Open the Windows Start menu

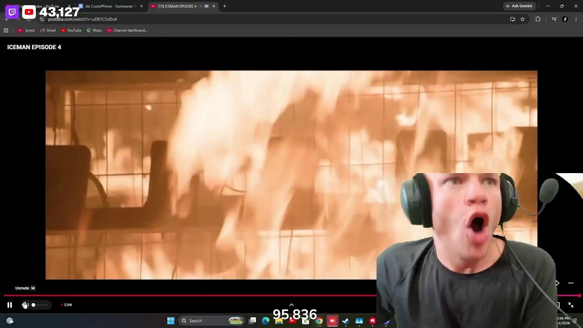(x=171, y=321)
